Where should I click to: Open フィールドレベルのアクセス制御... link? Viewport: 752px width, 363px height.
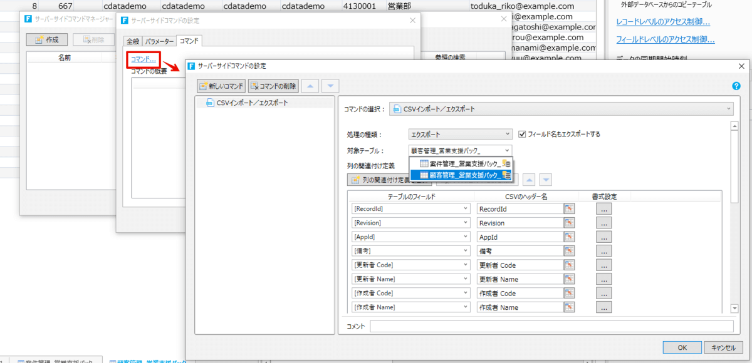tap(666, 39)
